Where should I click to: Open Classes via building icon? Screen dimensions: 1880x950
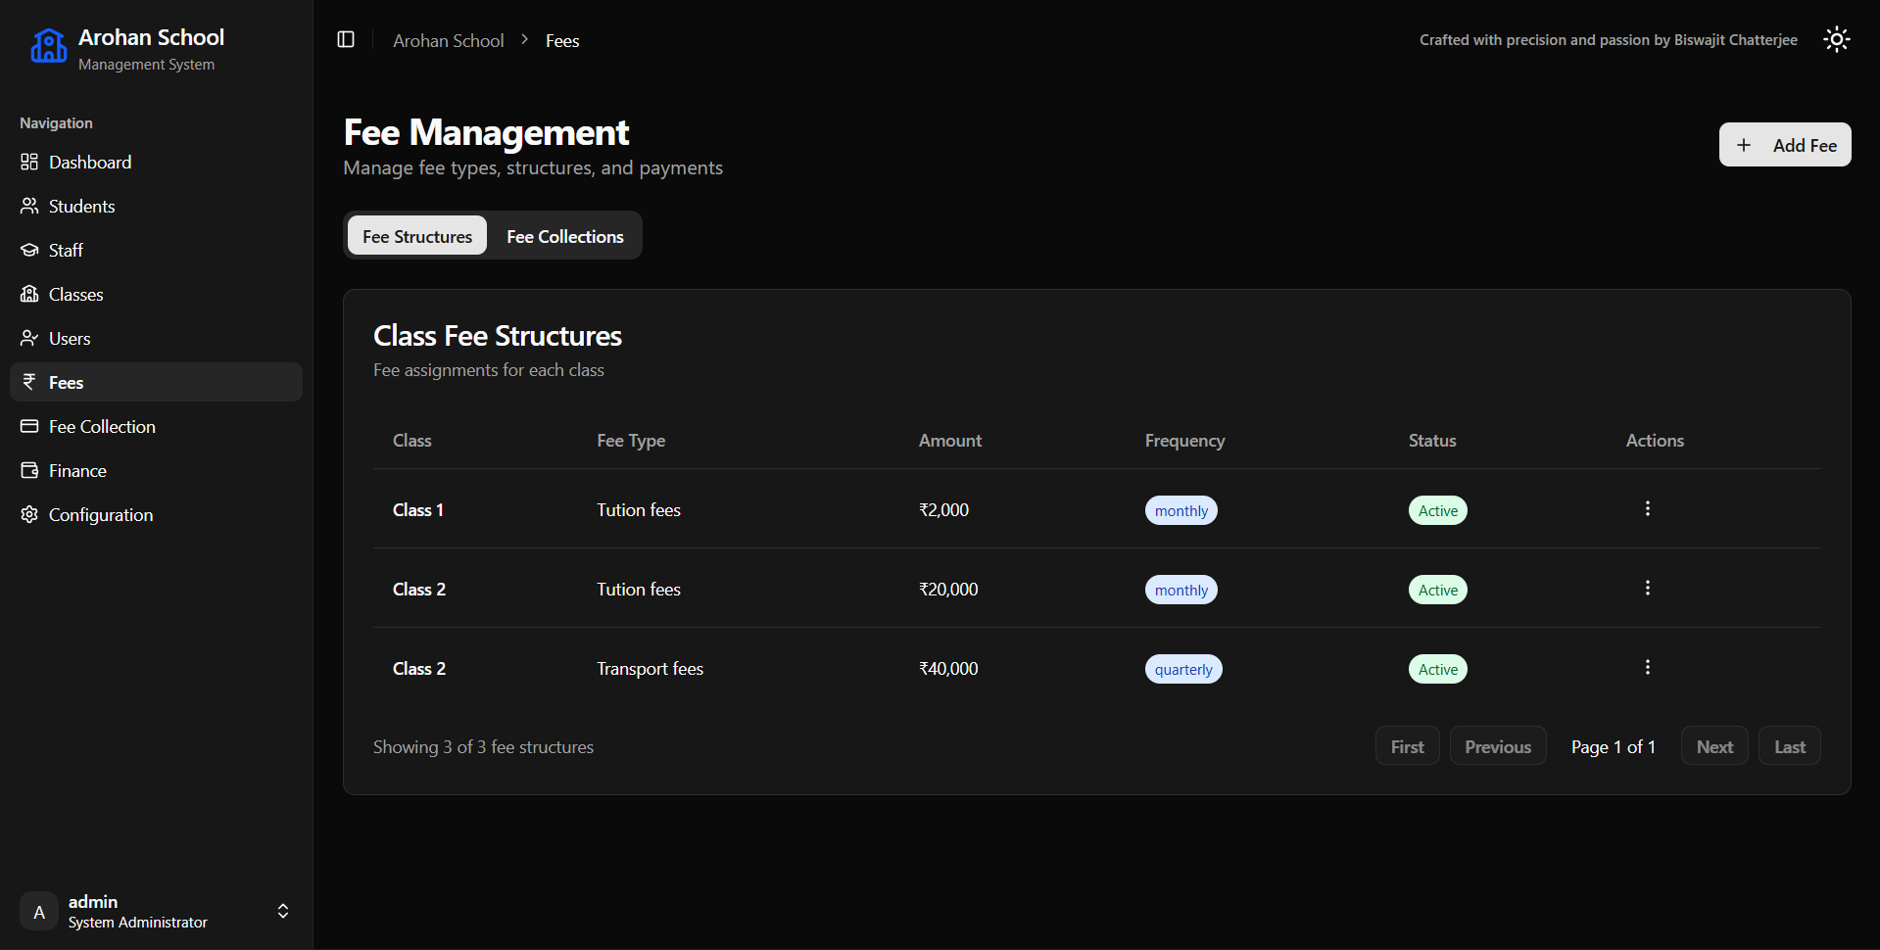(29, 294)
